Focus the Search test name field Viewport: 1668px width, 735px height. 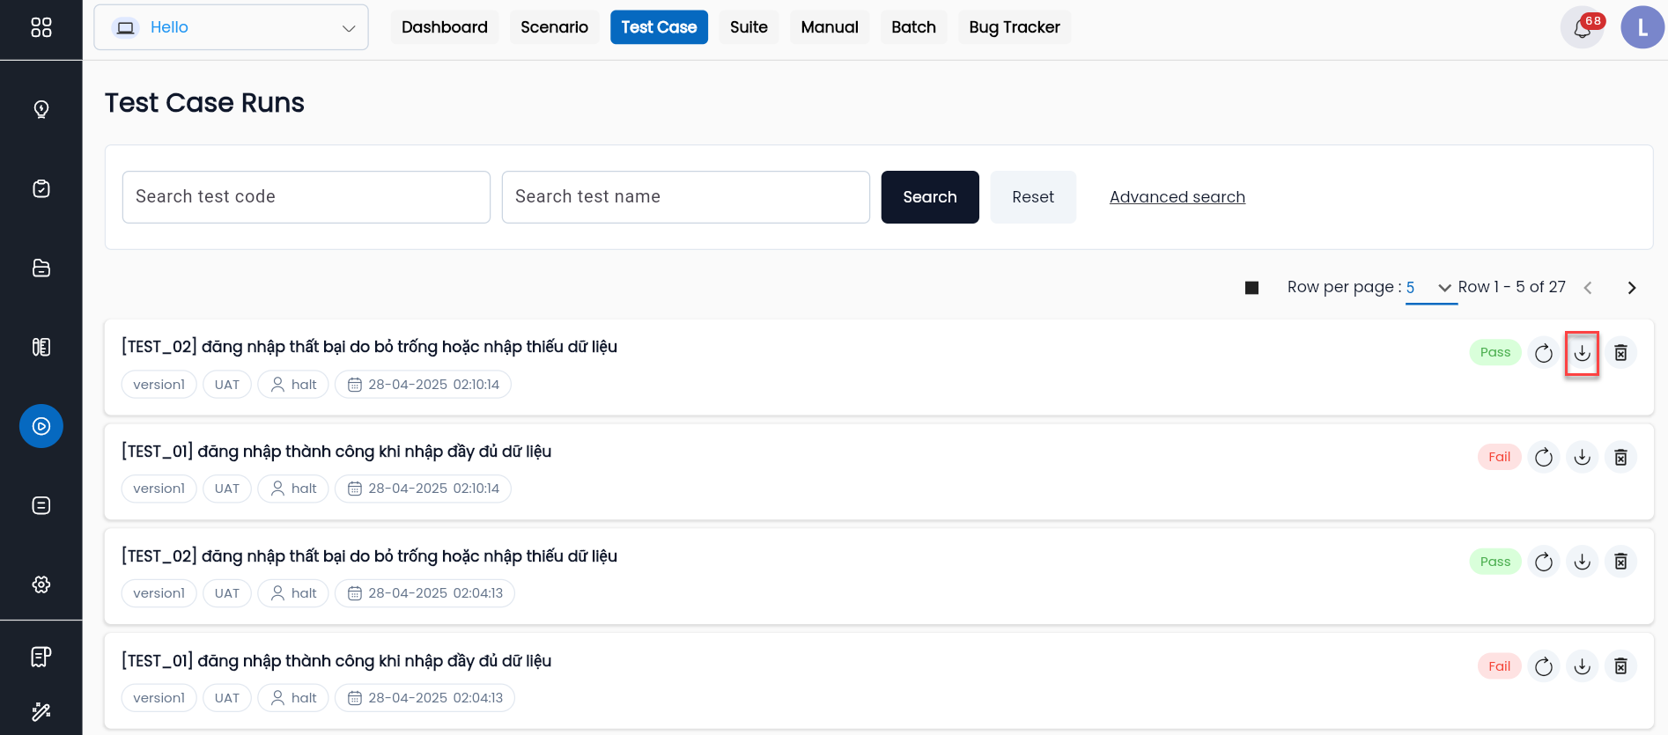686,197
